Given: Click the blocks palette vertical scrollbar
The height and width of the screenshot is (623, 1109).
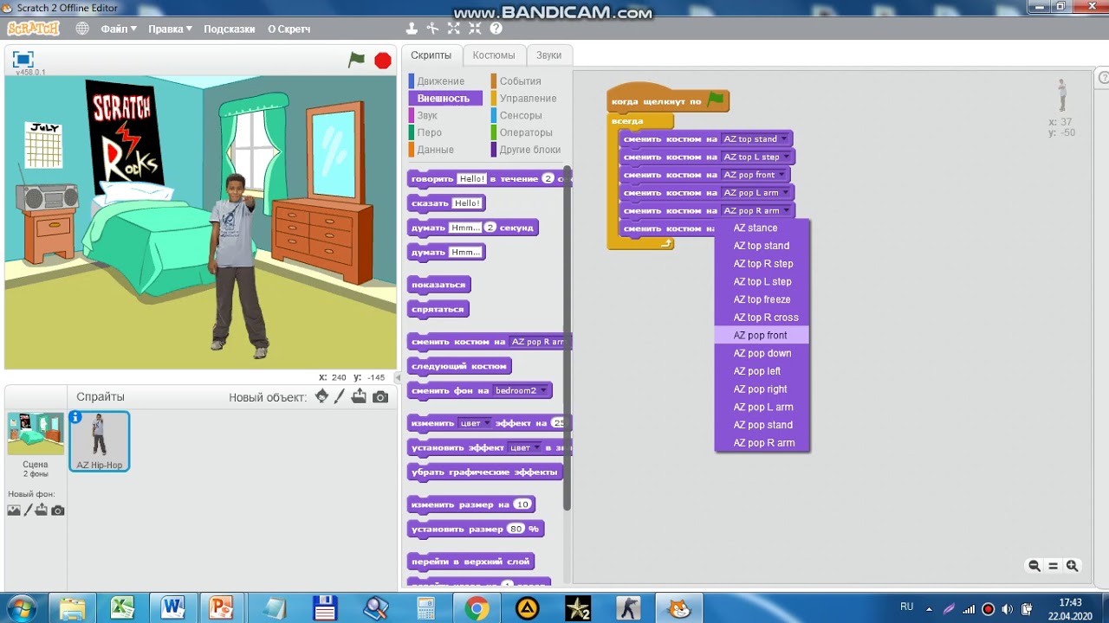Looking at the screenshot, I should (x=567, y=337).
